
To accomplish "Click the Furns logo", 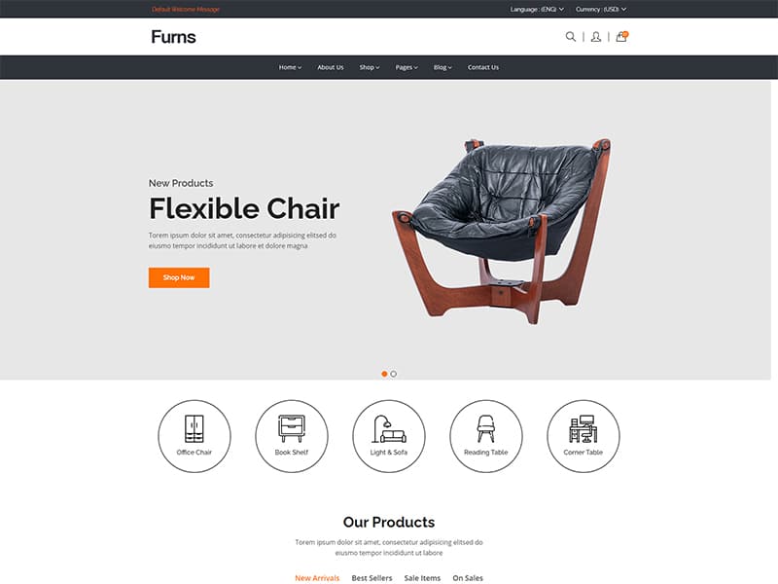I will click(x=173, y=37).
